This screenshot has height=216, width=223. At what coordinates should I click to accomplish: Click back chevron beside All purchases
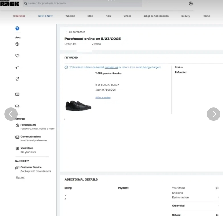66,32
